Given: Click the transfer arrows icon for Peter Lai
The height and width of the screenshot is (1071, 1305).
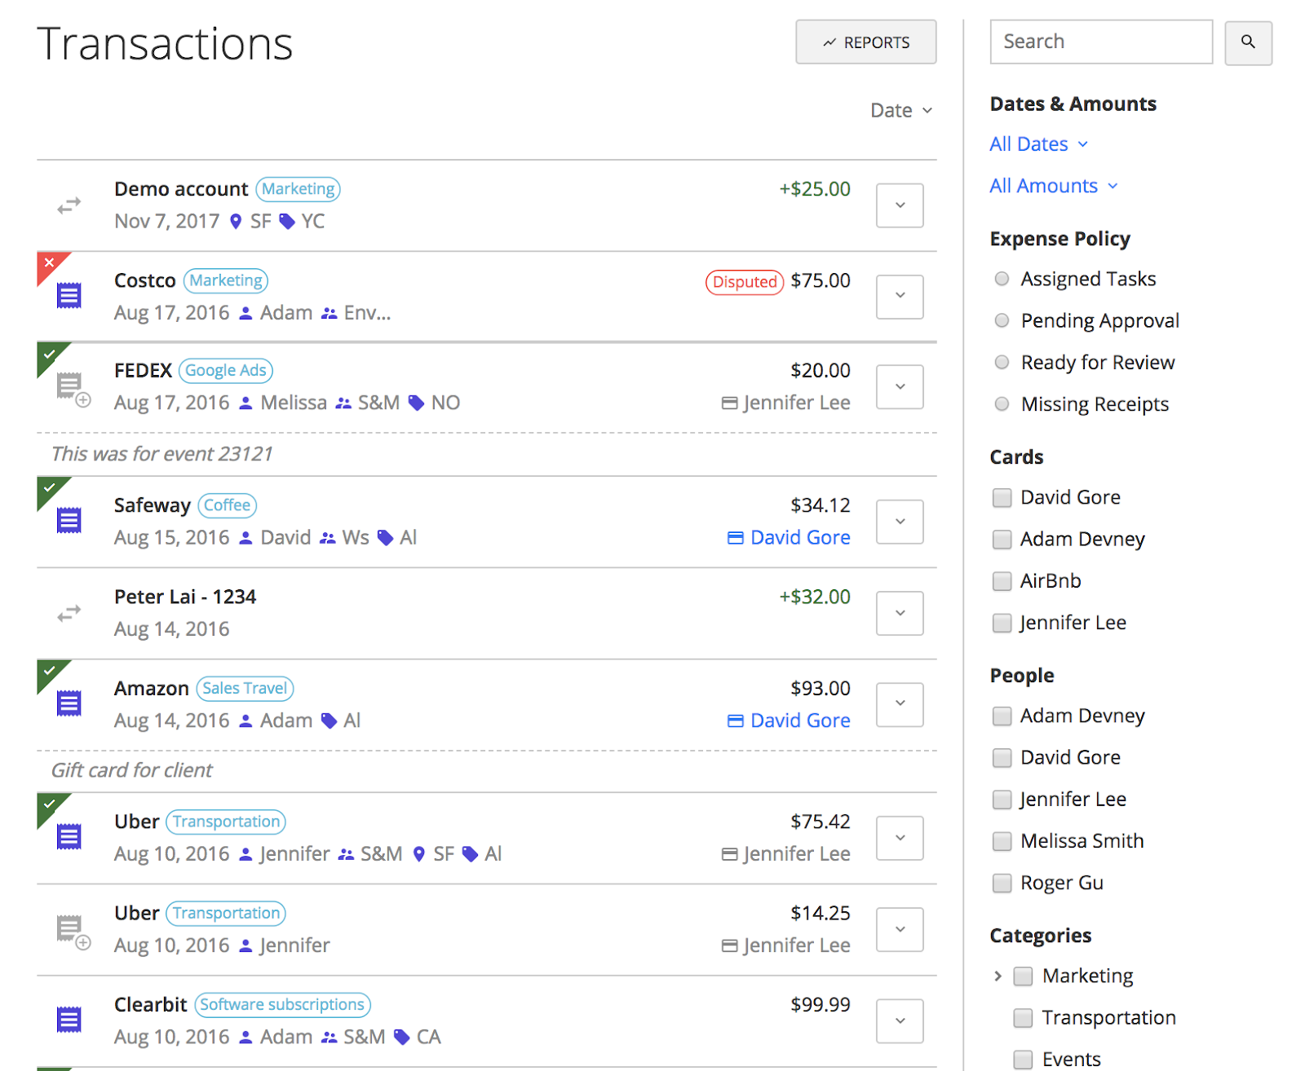Looking at the screenshot, I should tap(69, 613).
